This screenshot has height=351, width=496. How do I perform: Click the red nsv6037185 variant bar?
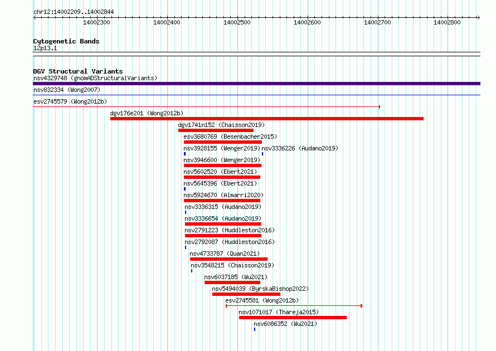click(x=232, y=282)
